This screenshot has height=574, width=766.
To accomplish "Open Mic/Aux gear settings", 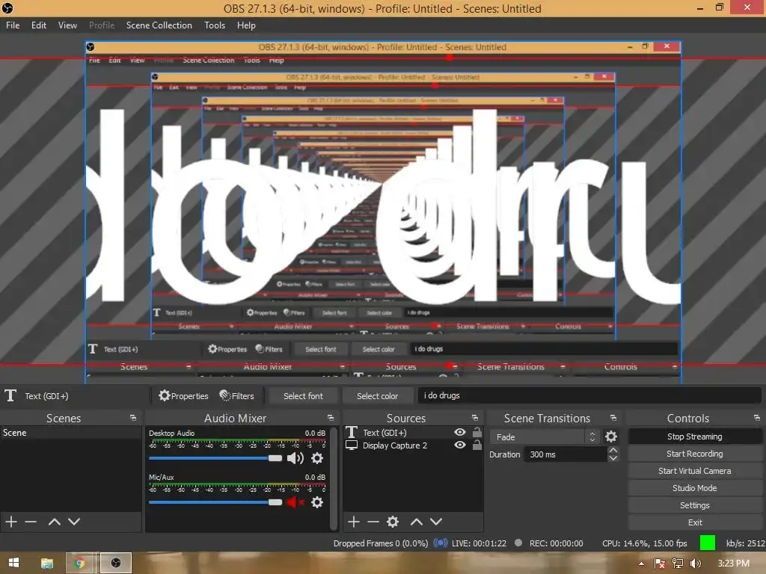I will pos(317,502).
